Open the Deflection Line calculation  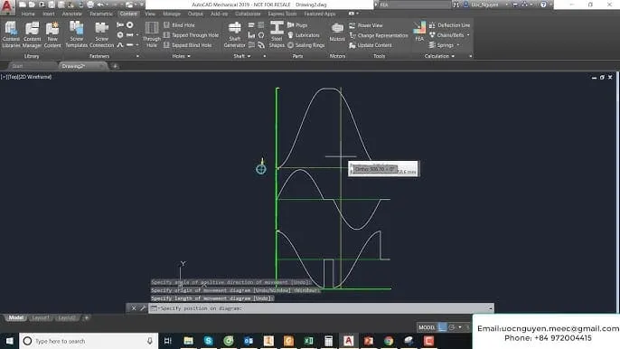449,25
